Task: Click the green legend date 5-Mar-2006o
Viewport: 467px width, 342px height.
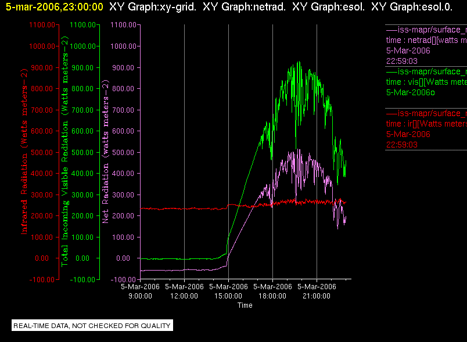Action: pyautogui.click(x=411, y=92)
